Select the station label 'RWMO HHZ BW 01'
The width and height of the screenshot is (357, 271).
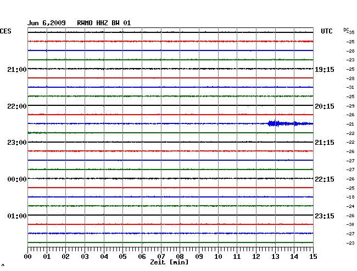(x=104, y=23)
